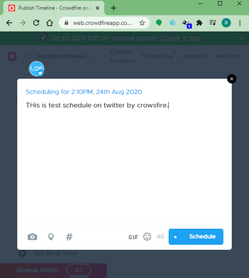
Task: Add a location with the pin icon
Action: pyautogui.click(x=51, y=236)
